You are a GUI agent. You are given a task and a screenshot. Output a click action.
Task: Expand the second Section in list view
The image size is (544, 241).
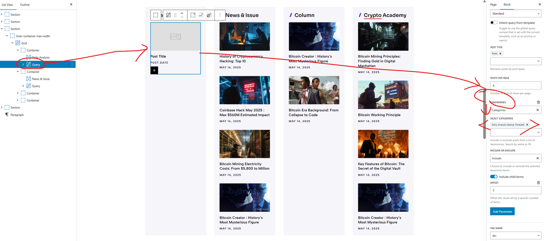click(2, 22)
